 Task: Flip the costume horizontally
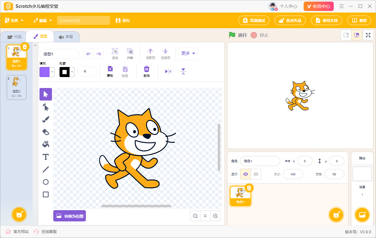(x=168, y=71)
